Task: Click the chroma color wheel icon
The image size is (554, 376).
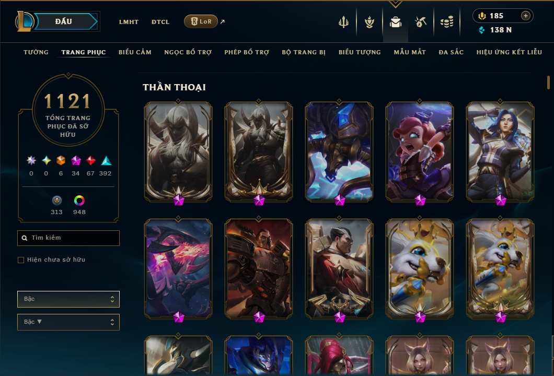Action: [x=79, y=201]
